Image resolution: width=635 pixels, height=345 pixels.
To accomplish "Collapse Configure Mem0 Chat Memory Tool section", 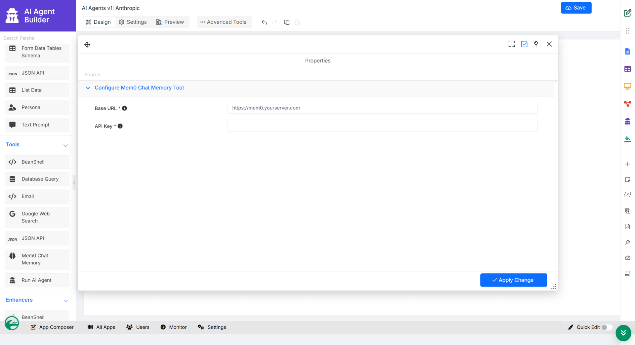I will (x=88, y=88).
